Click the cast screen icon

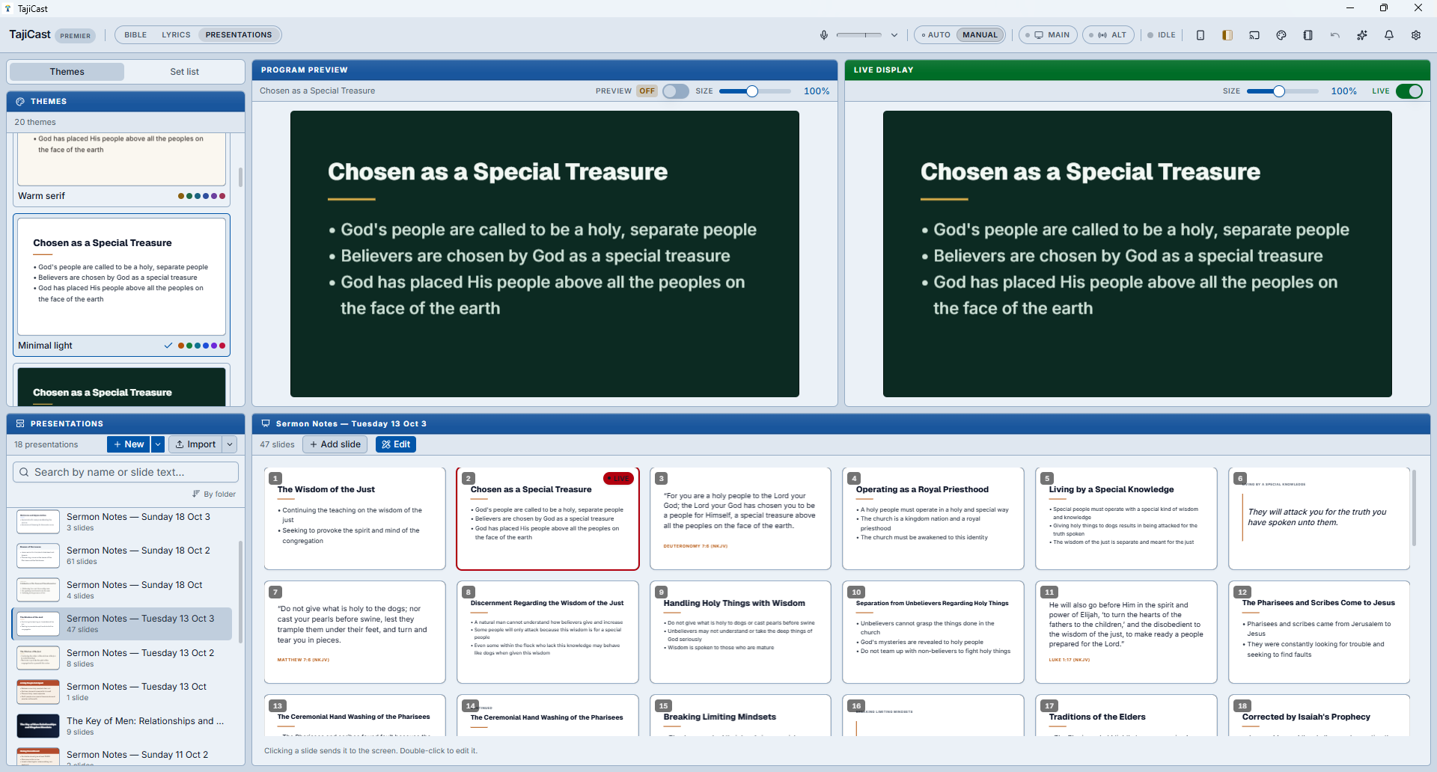1254,35
